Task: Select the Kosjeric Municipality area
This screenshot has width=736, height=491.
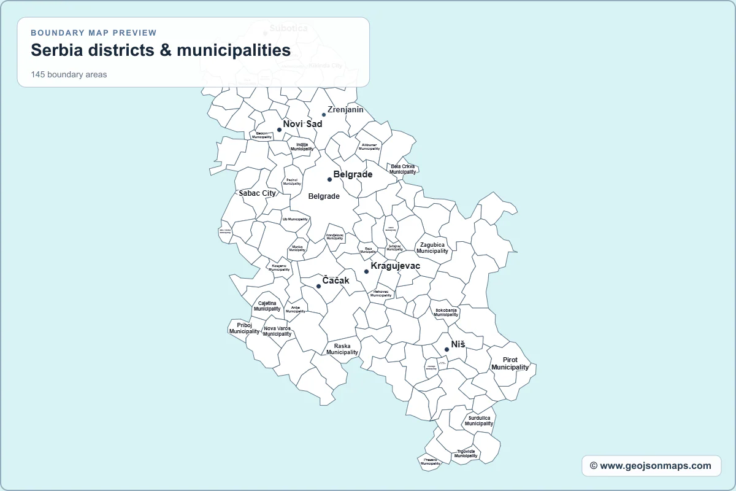Action: 279,268
